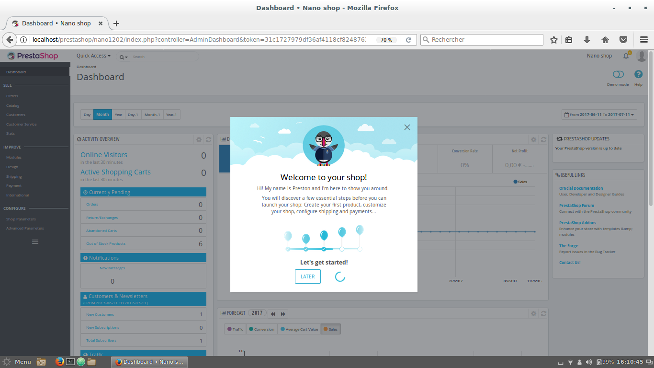The width and height of the screenshot is (654, 368).
Task: Open the PrestaShop Forum link
Action: (x=576, y=206)
